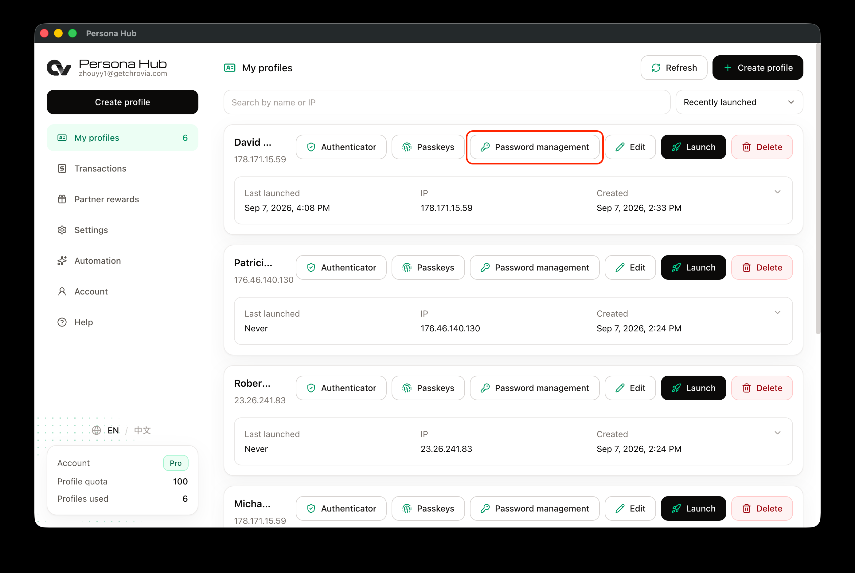Screen dimensions: 855x573
Task: Click the plus icon in Create profile
Action: click(x=728, y=68)
